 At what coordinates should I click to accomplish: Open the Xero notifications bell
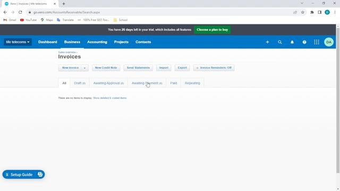[292, 42]
